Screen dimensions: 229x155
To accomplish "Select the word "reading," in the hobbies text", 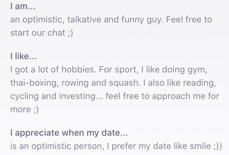I will [x=199, y=83].
